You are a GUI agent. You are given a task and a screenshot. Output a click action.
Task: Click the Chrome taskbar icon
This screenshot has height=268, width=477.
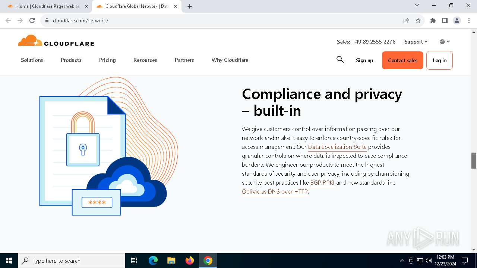[x=208, y=261]
